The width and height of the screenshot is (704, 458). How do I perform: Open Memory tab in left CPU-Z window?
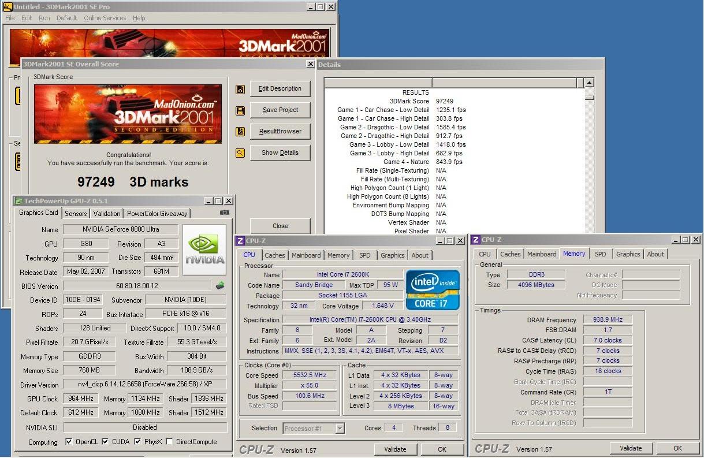(x=338, y=255)
